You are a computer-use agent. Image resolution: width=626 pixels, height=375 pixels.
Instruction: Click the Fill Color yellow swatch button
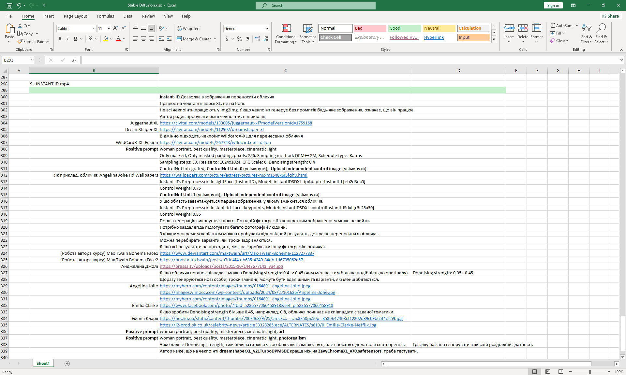coord(106,39)
